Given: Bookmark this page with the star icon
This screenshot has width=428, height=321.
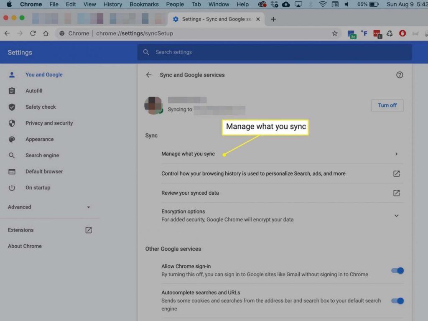Looking at the screenshot, I should [x=335, y=33].
